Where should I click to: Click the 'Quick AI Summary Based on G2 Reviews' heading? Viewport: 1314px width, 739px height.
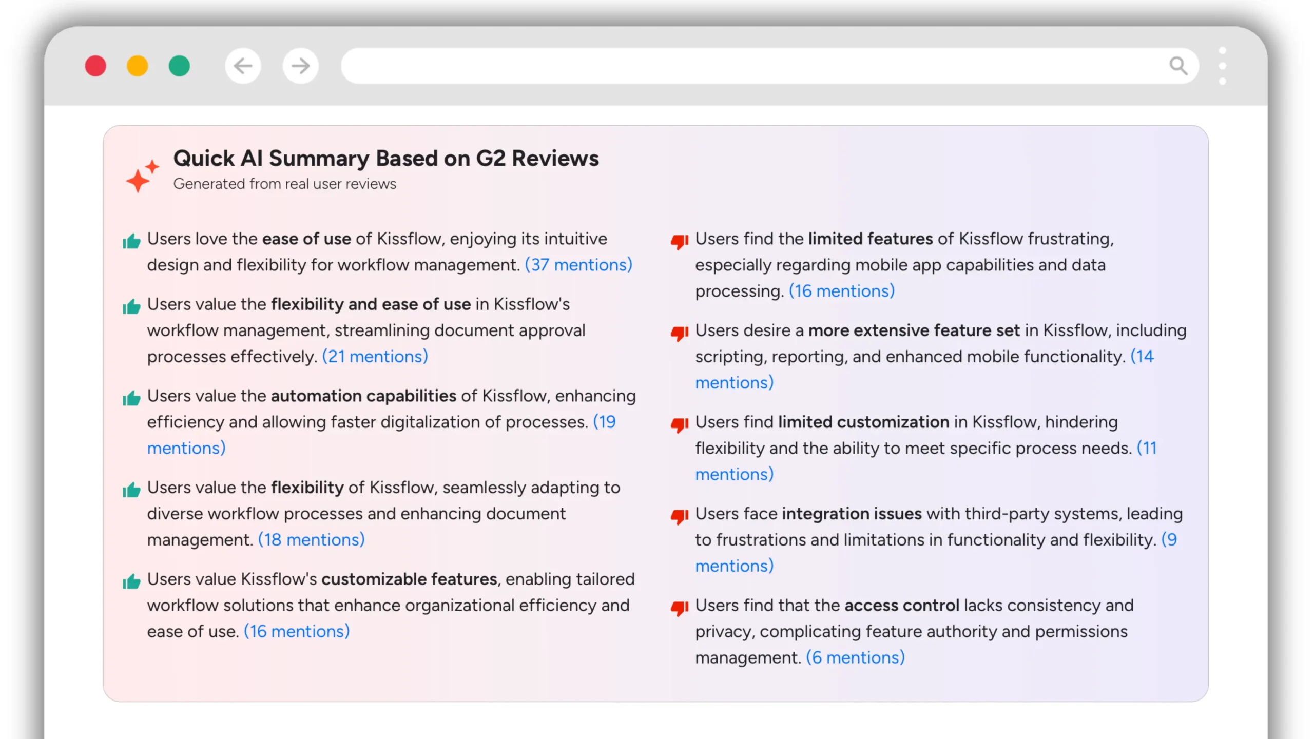coord(386,158)
